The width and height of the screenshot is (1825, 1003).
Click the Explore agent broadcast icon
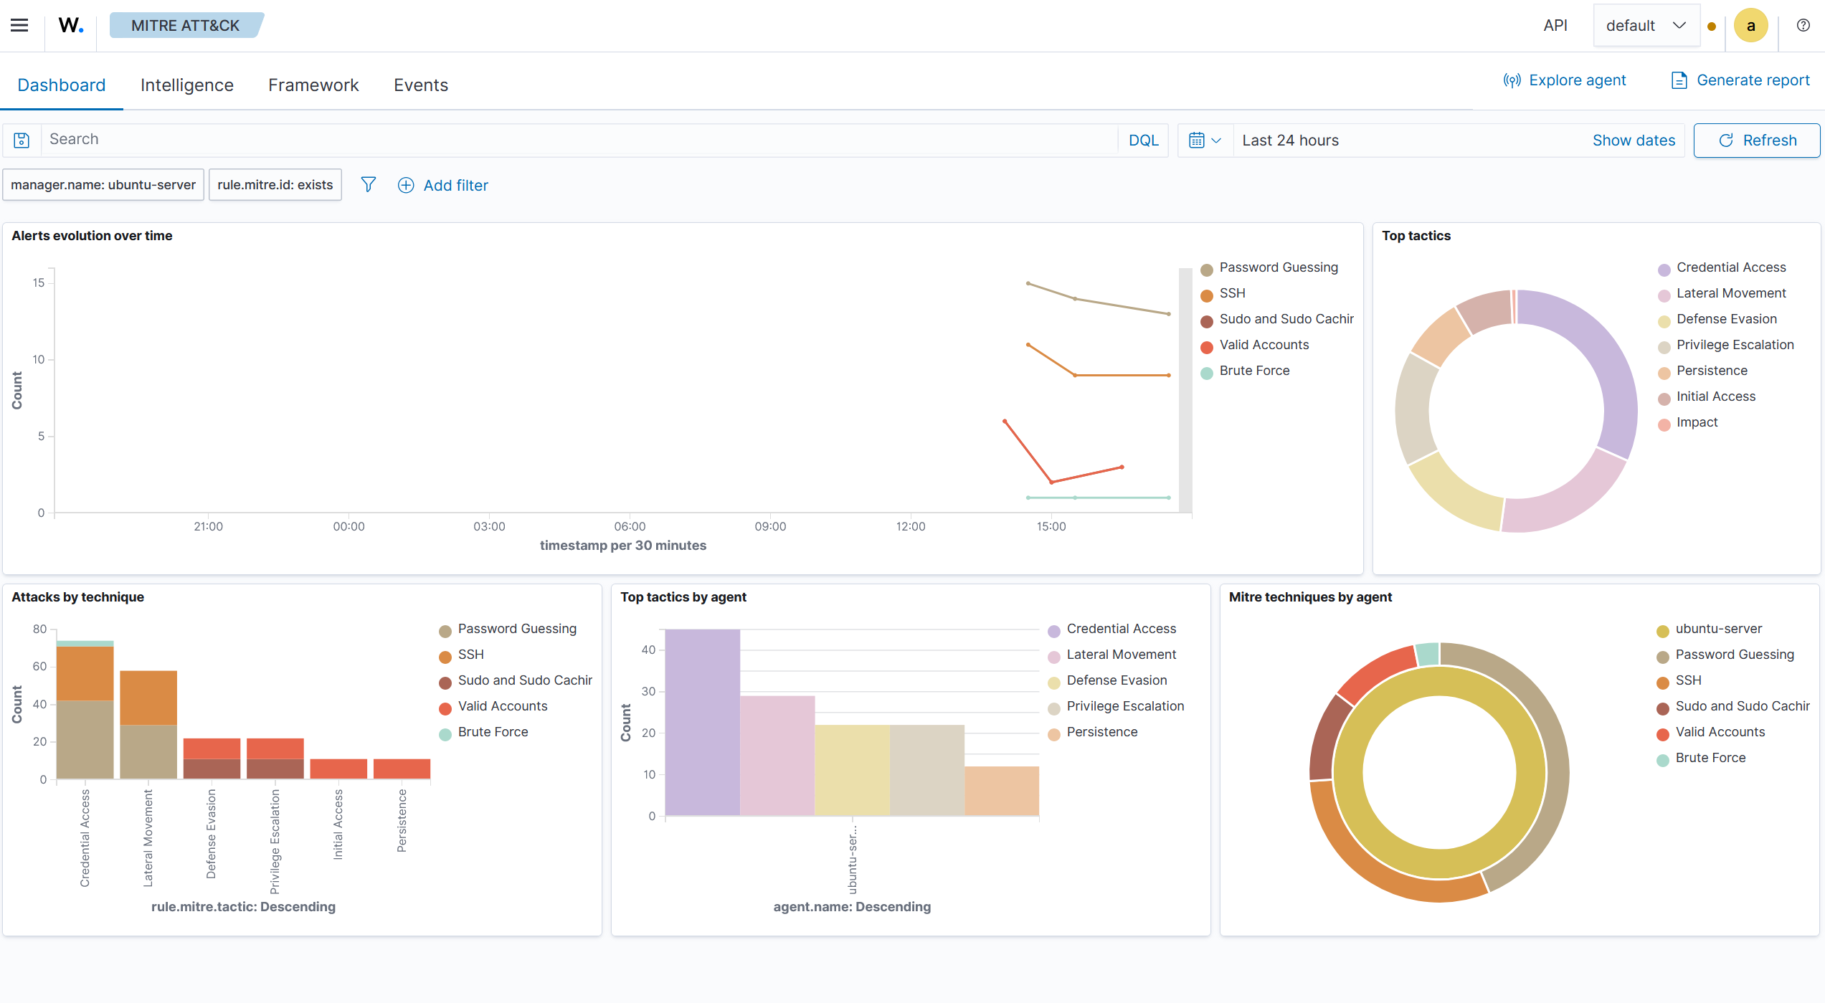tap(1512, 80)
